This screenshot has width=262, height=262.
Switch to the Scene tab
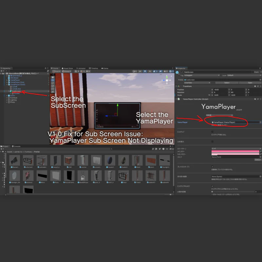(55, 68)
